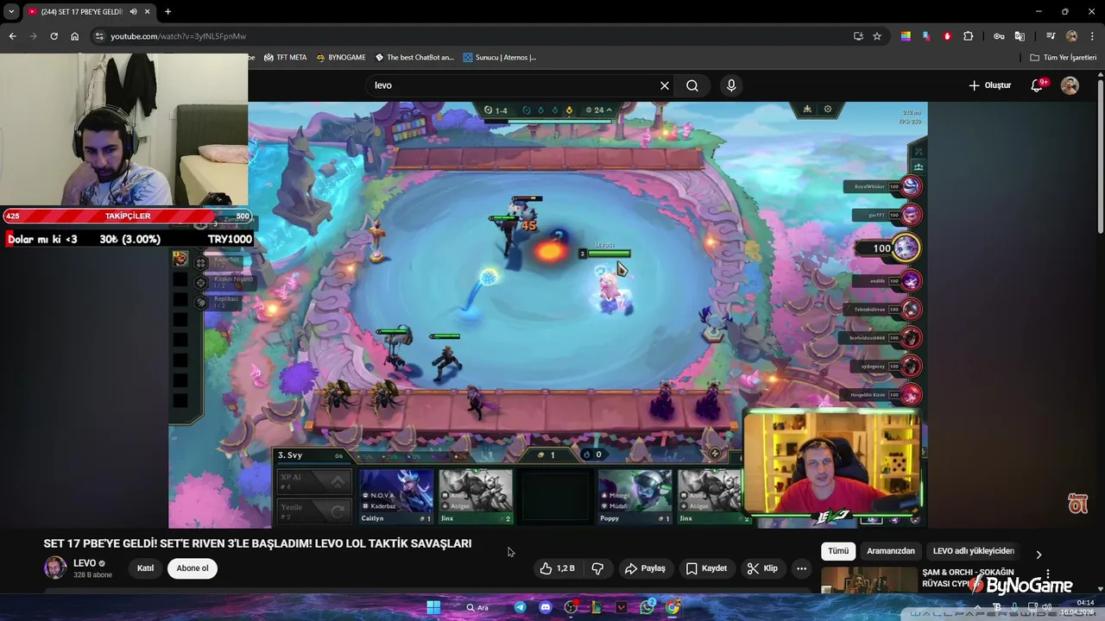Start voice search with microphone
Image resolution: width=1105 pixels, height=621 pixels.
click(731, 85)
